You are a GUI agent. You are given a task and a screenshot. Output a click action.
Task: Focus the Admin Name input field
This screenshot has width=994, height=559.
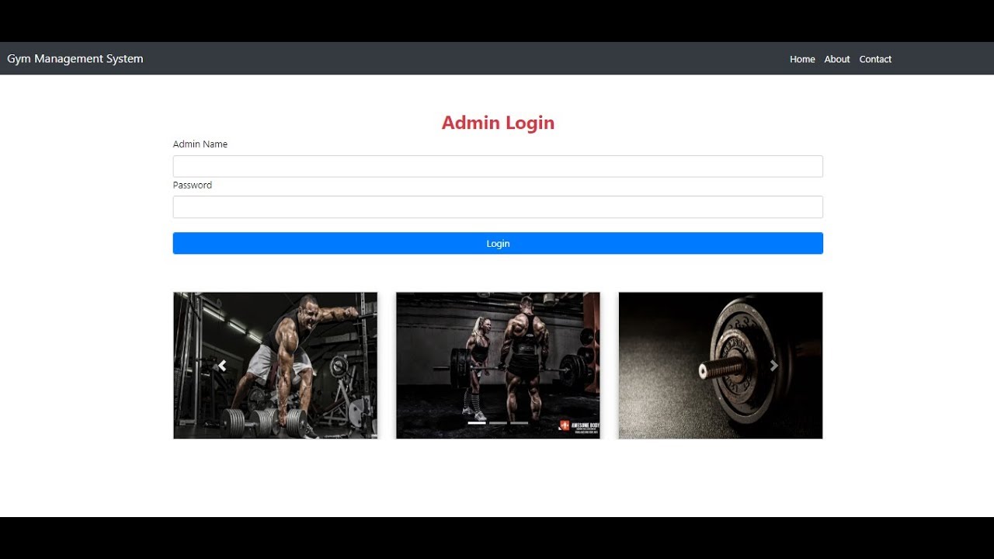(x=498, y=166)
